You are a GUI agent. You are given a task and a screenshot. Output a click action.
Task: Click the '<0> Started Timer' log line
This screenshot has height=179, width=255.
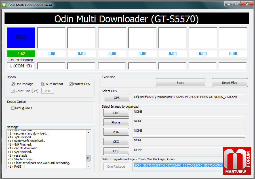[20, 159]
